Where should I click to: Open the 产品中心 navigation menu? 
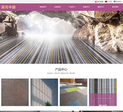click(72, 7)
